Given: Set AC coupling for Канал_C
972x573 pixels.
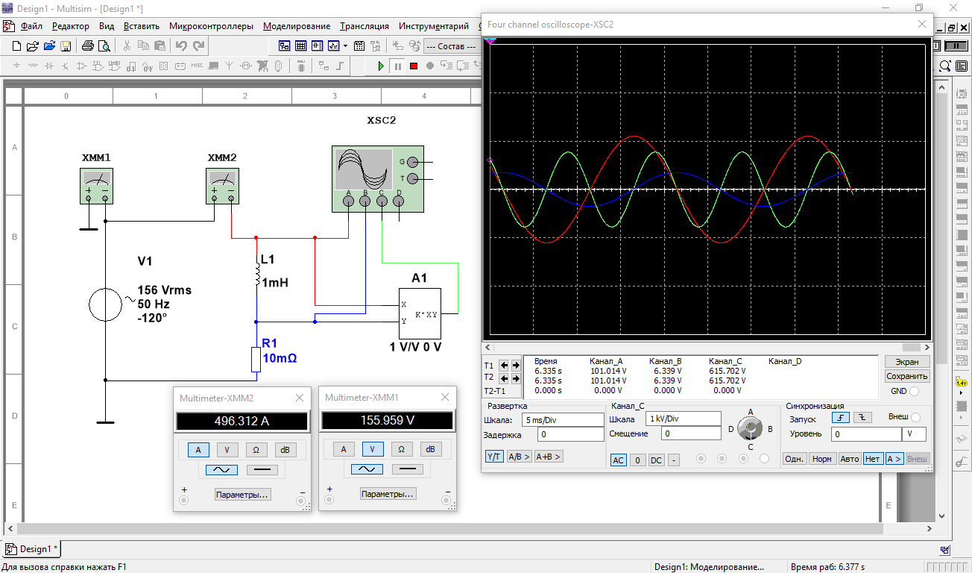Looking at the screenshot, I should 619,460.
